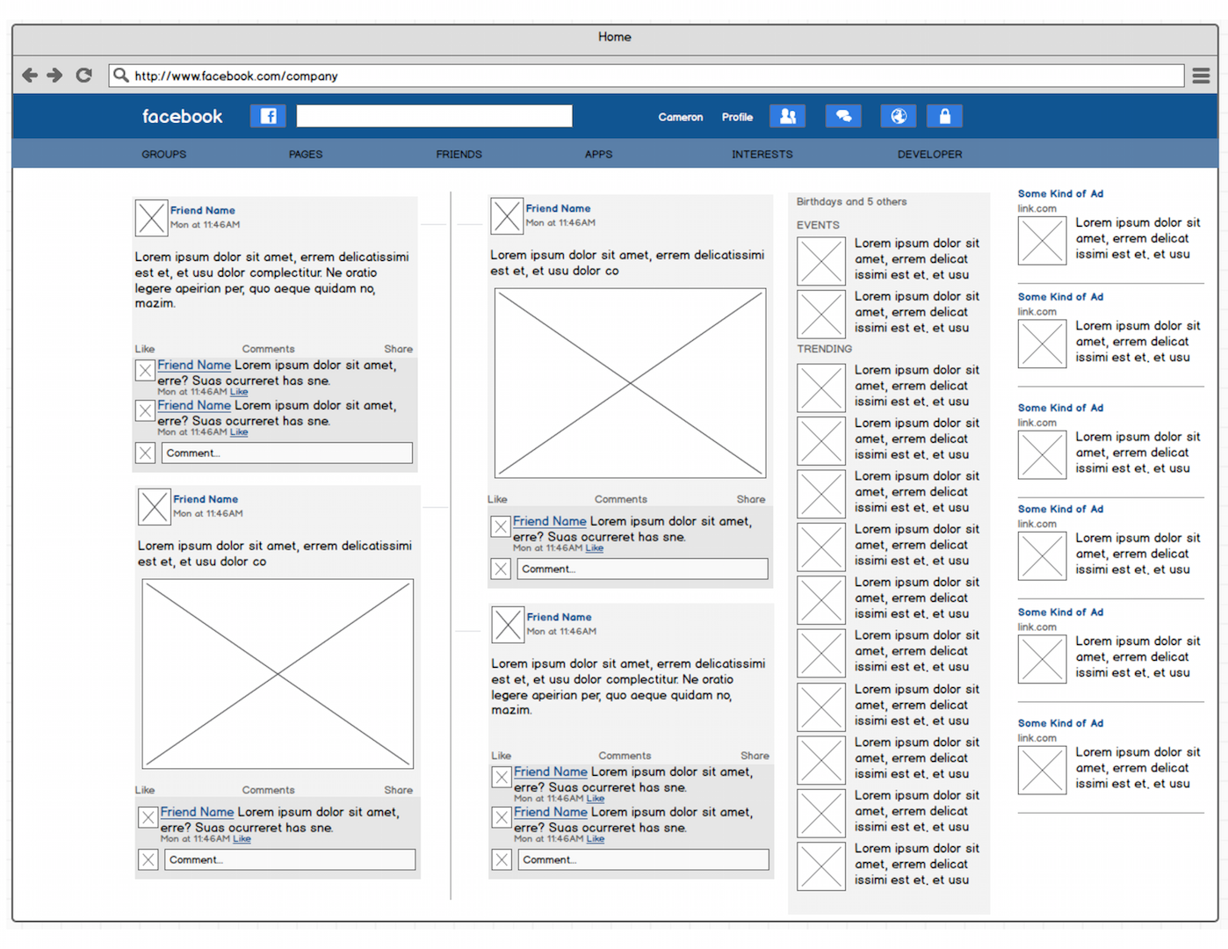1228x949 pixels.
Task: Click the Facebook 'f' icon button
Action: click(x=268, y=116)
